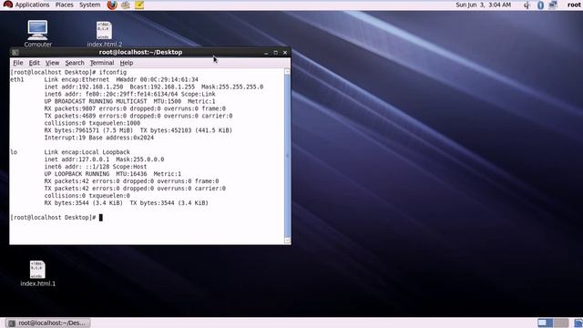Click the inet addr:127.0.0.1 text
Screen dimensions: 583x328
click(x=77, y=159)
